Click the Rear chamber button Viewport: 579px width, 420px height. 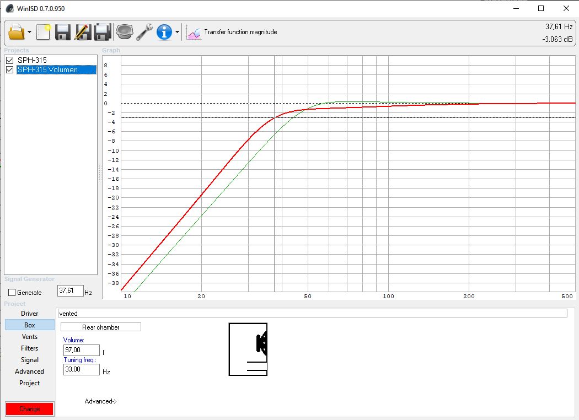pos(101,327)
